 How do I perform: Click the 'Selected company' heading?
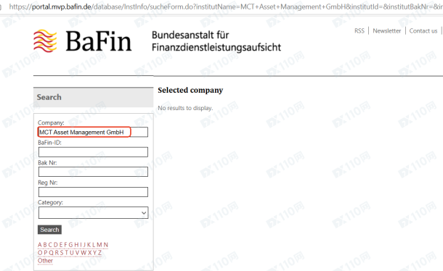point(190,91)
